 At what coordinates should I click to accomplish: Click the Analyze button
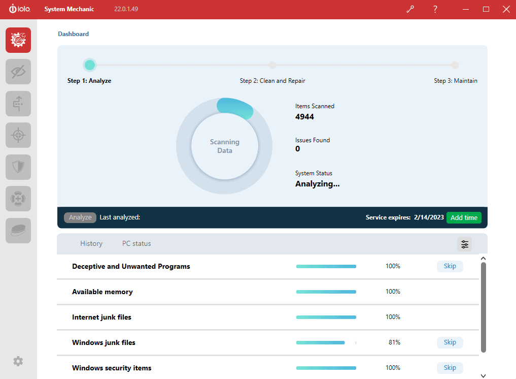point(80,217)
